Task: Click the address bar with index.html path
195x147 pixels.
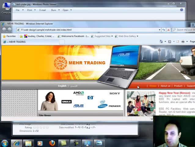Action: click(x=89, y=30)
